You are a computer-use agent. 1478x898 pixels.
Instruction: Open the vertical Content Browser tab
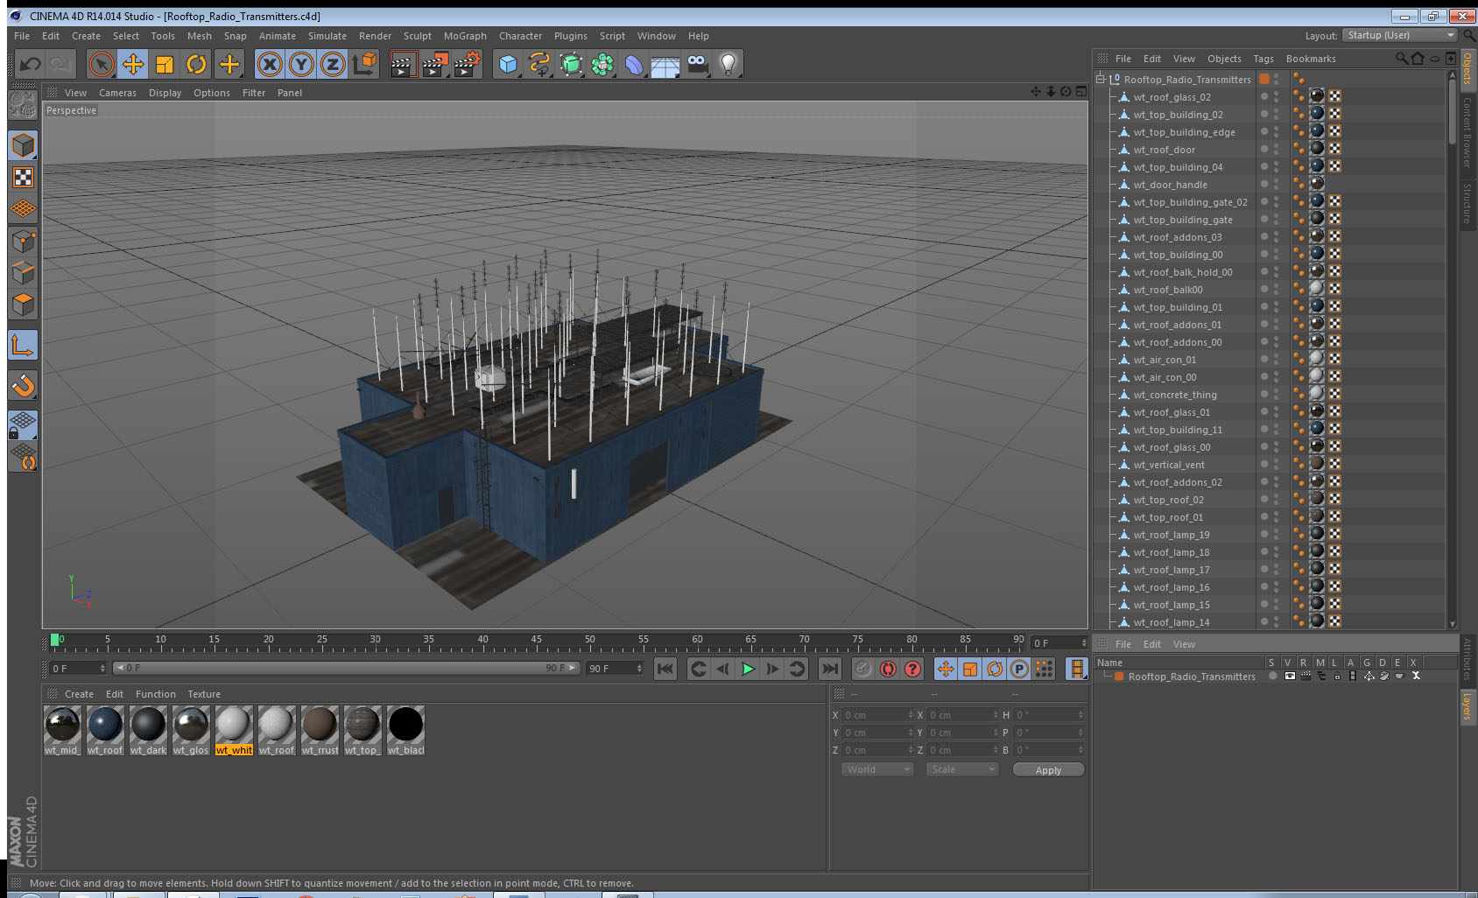[x=1467, y=131]
